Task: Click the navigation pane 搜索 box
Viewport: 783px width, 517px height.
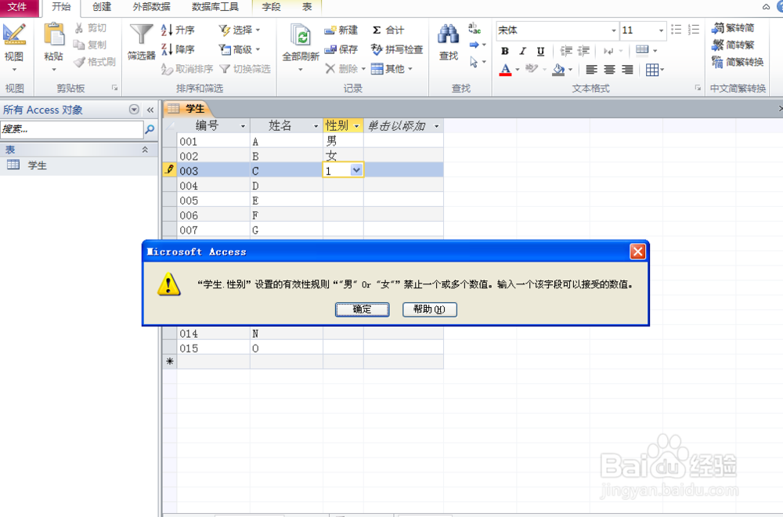Action: point(72,129)
